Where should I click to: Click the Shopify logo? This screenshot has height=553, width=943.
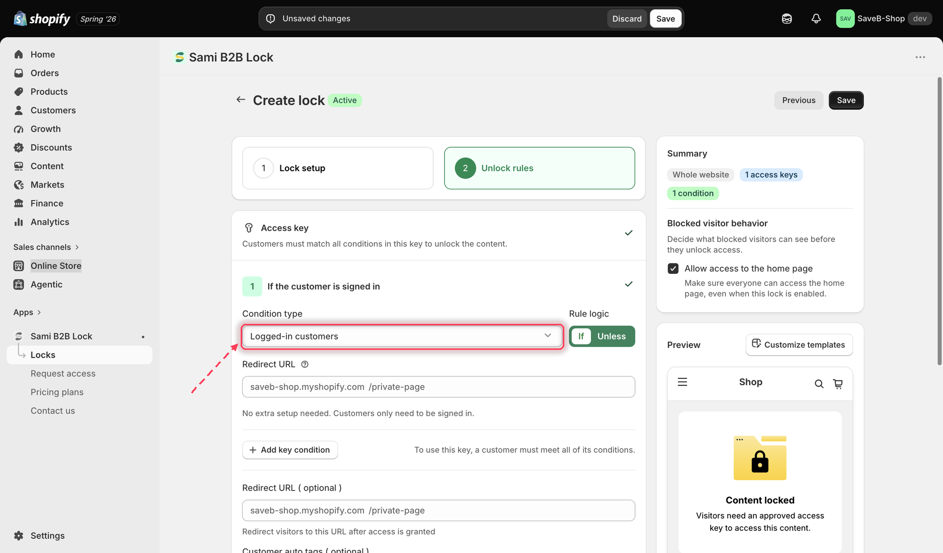click(x=42, y=19)
